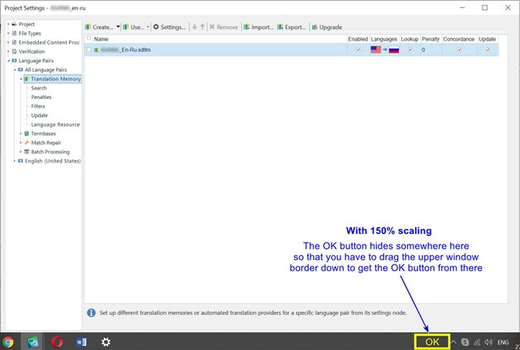Click the Import... toolbar button
The image size is (520, 350).
[258, 27]
